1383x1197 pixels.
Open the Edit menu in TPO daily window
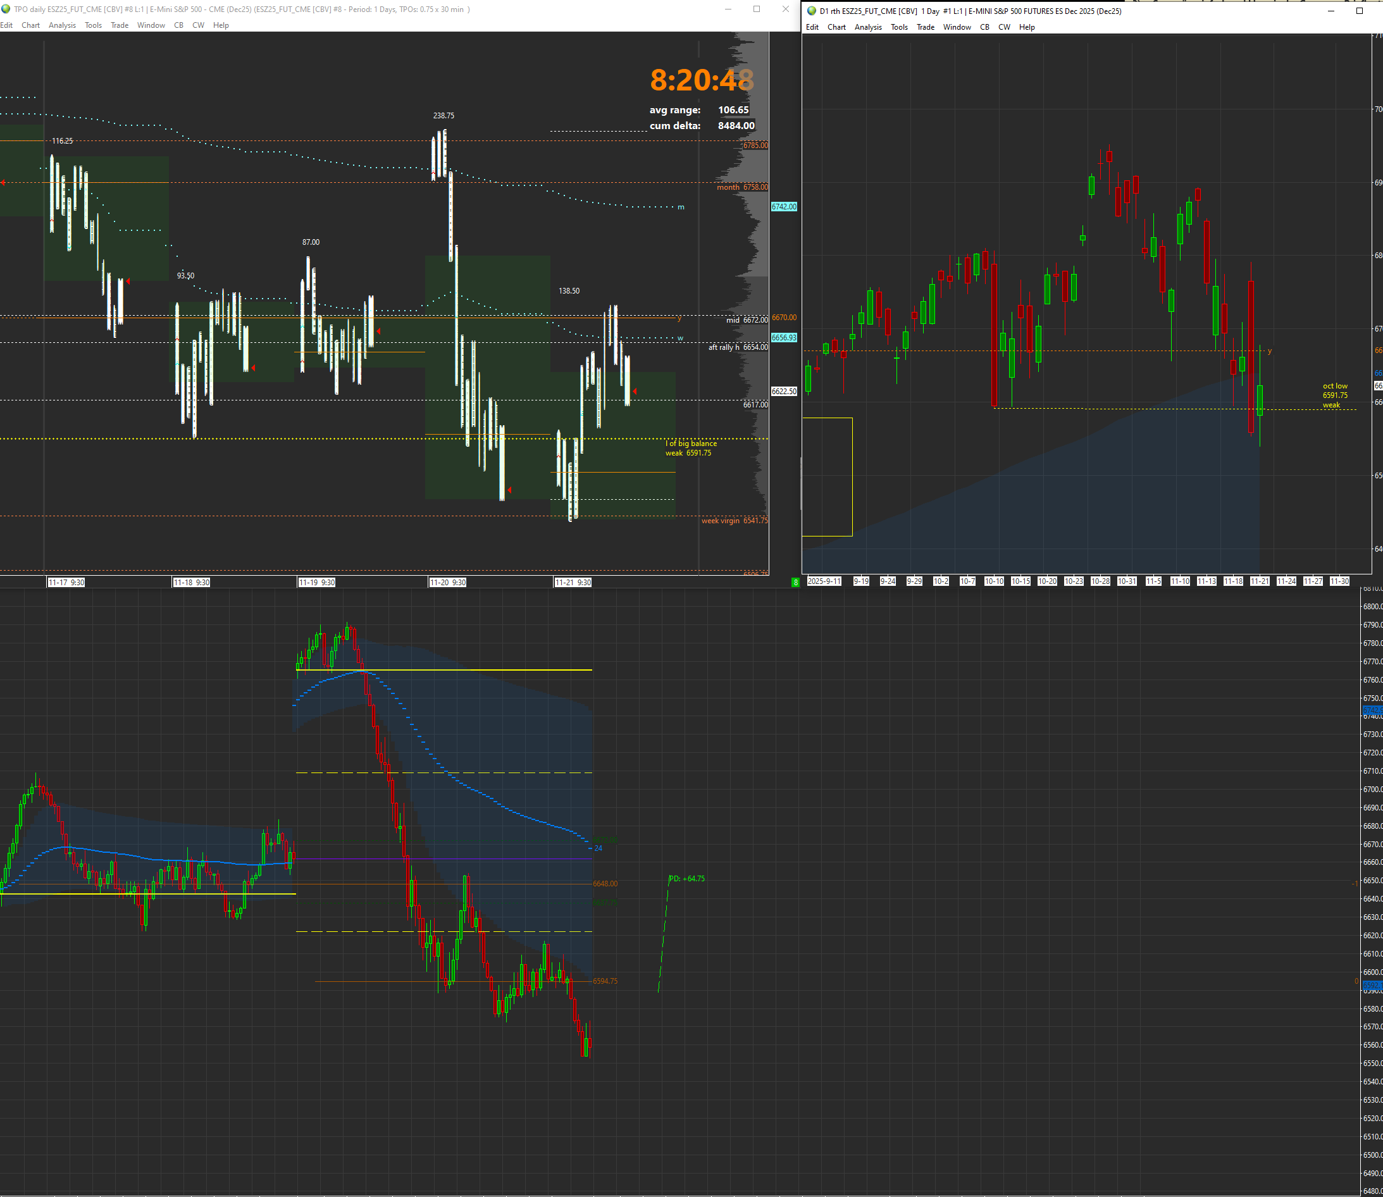[x=7, y=25]
